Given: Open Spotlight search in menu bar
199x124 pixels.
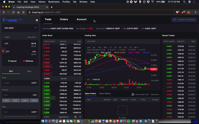Looking at the screenshot, I should [184, 2].
